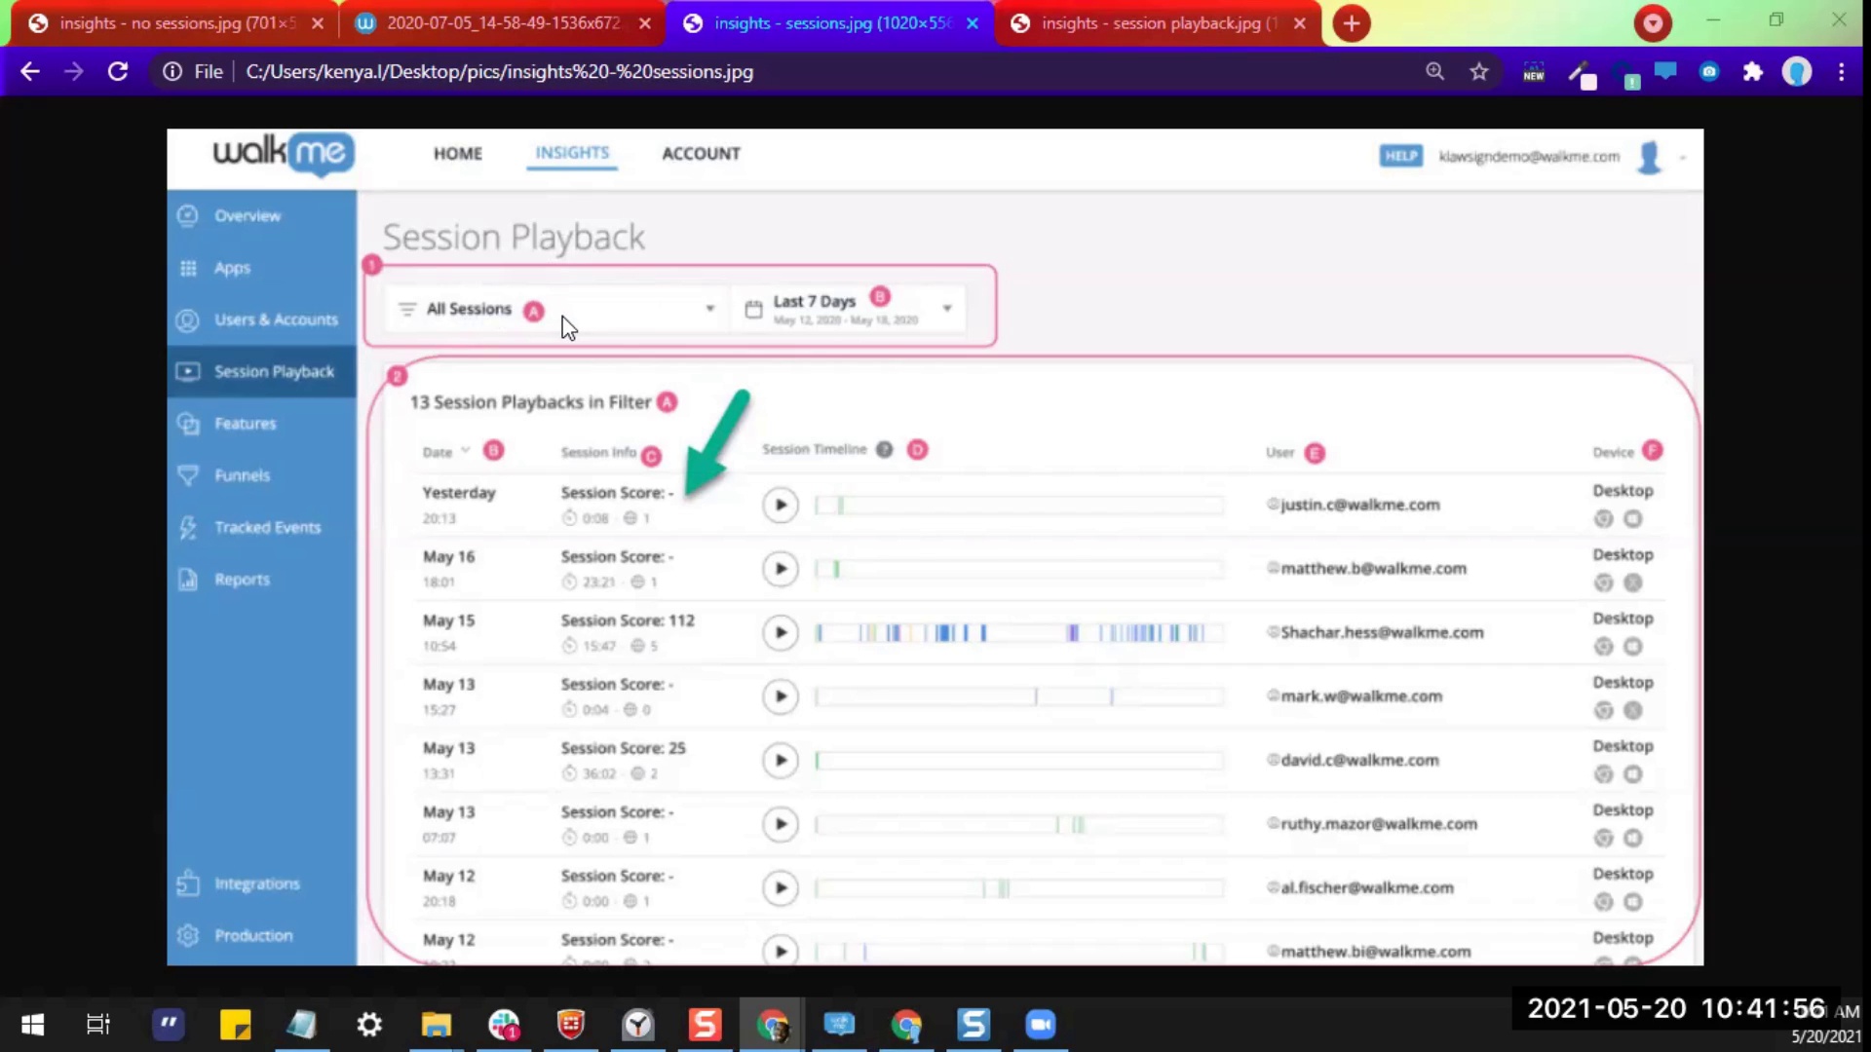This screenshot has height=1052, width=1871.
Task: Go to HOME tab
Action: click(x=458, y=154)
